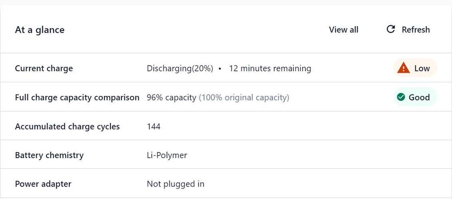
Task: Click the 100% original capacity note
Action: [244, 97]
